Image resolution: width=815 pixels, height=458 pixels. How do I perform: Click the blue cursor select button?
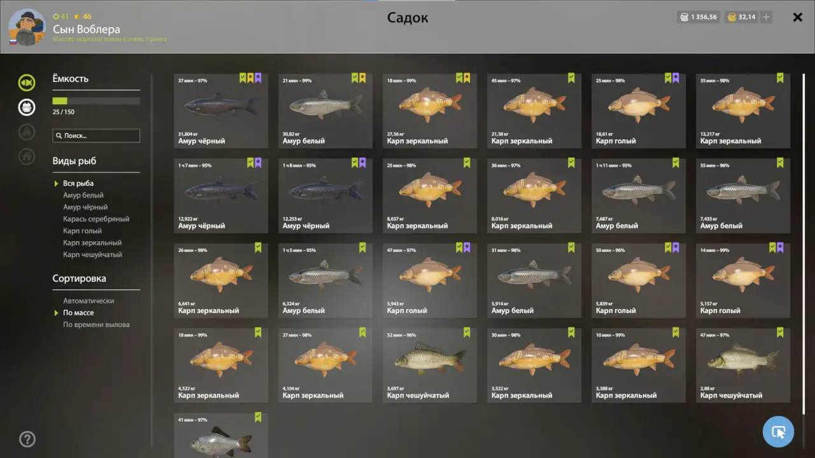click(x=778, y=432)
